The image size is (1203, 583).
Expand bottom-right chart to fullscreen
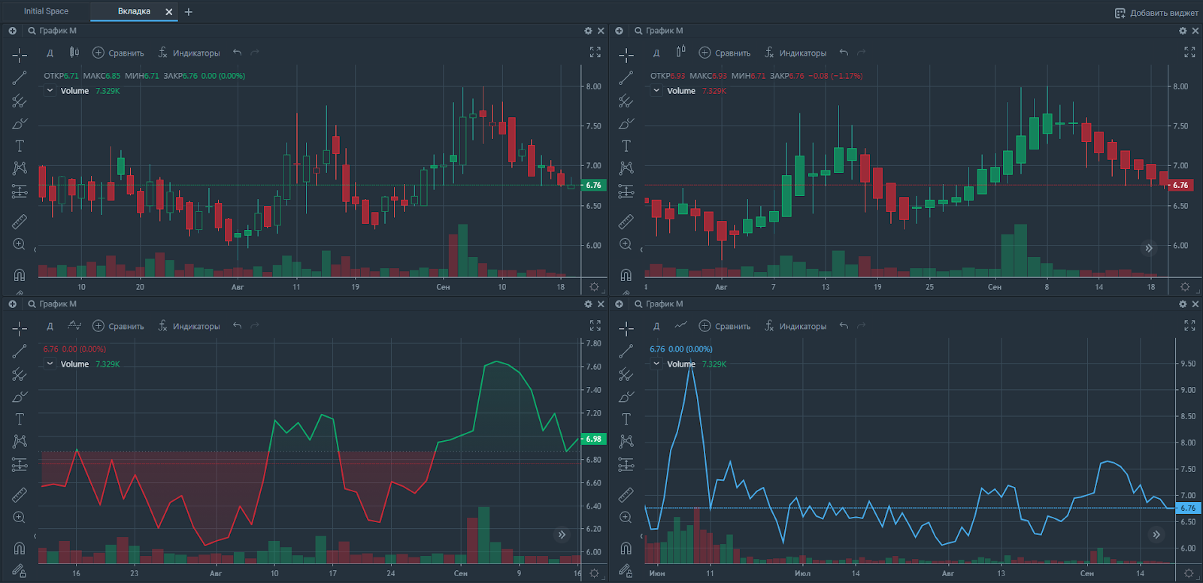(1189, 325)
